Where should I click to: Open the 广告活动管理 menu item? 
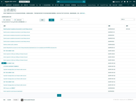tap(32, 5)
